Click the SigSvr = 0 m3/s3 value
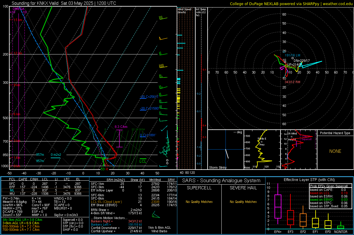Viewport: 354px width, 235px height. (66, 215)
